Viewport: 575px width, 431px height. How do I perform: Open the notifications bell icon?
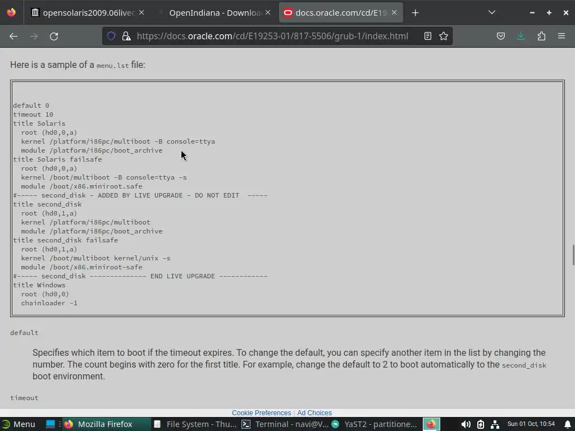(x=568, y=424)
